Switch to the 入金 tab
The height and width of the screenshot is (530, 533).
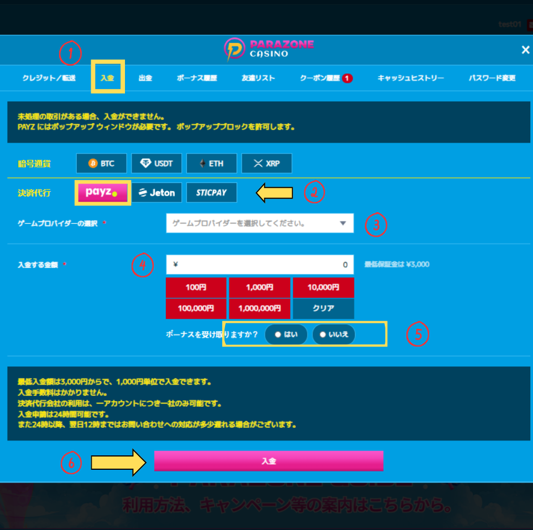pos(107,78)
